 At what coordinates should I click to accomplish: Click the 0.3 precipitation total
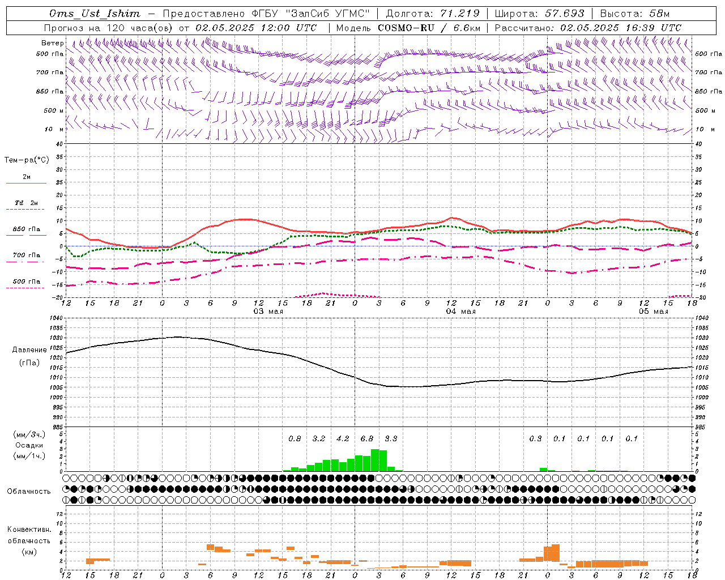click(x=535, y=438)
